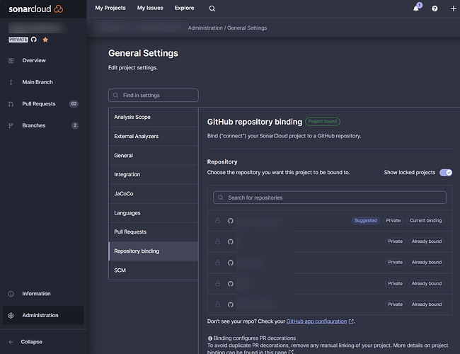The image size is (460, 354).
Task: Select the Integration settings tab
Action: [154, 174]
